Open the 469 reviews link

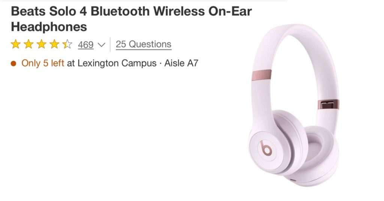(86, 45)
